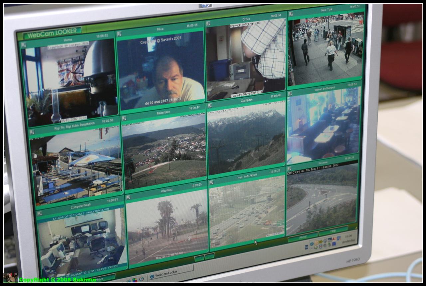426x286 pixels.
Task: Click the 16:06:28 timestamp on New York Airport
Action: coord(275,171)
